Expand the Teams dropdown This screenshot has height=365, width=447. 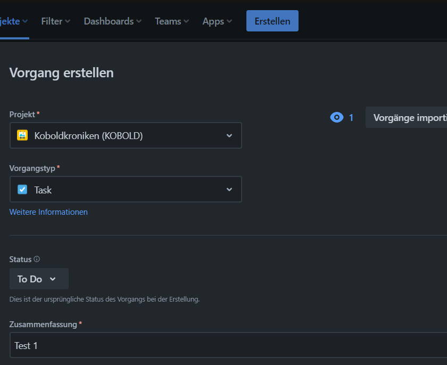171,21
